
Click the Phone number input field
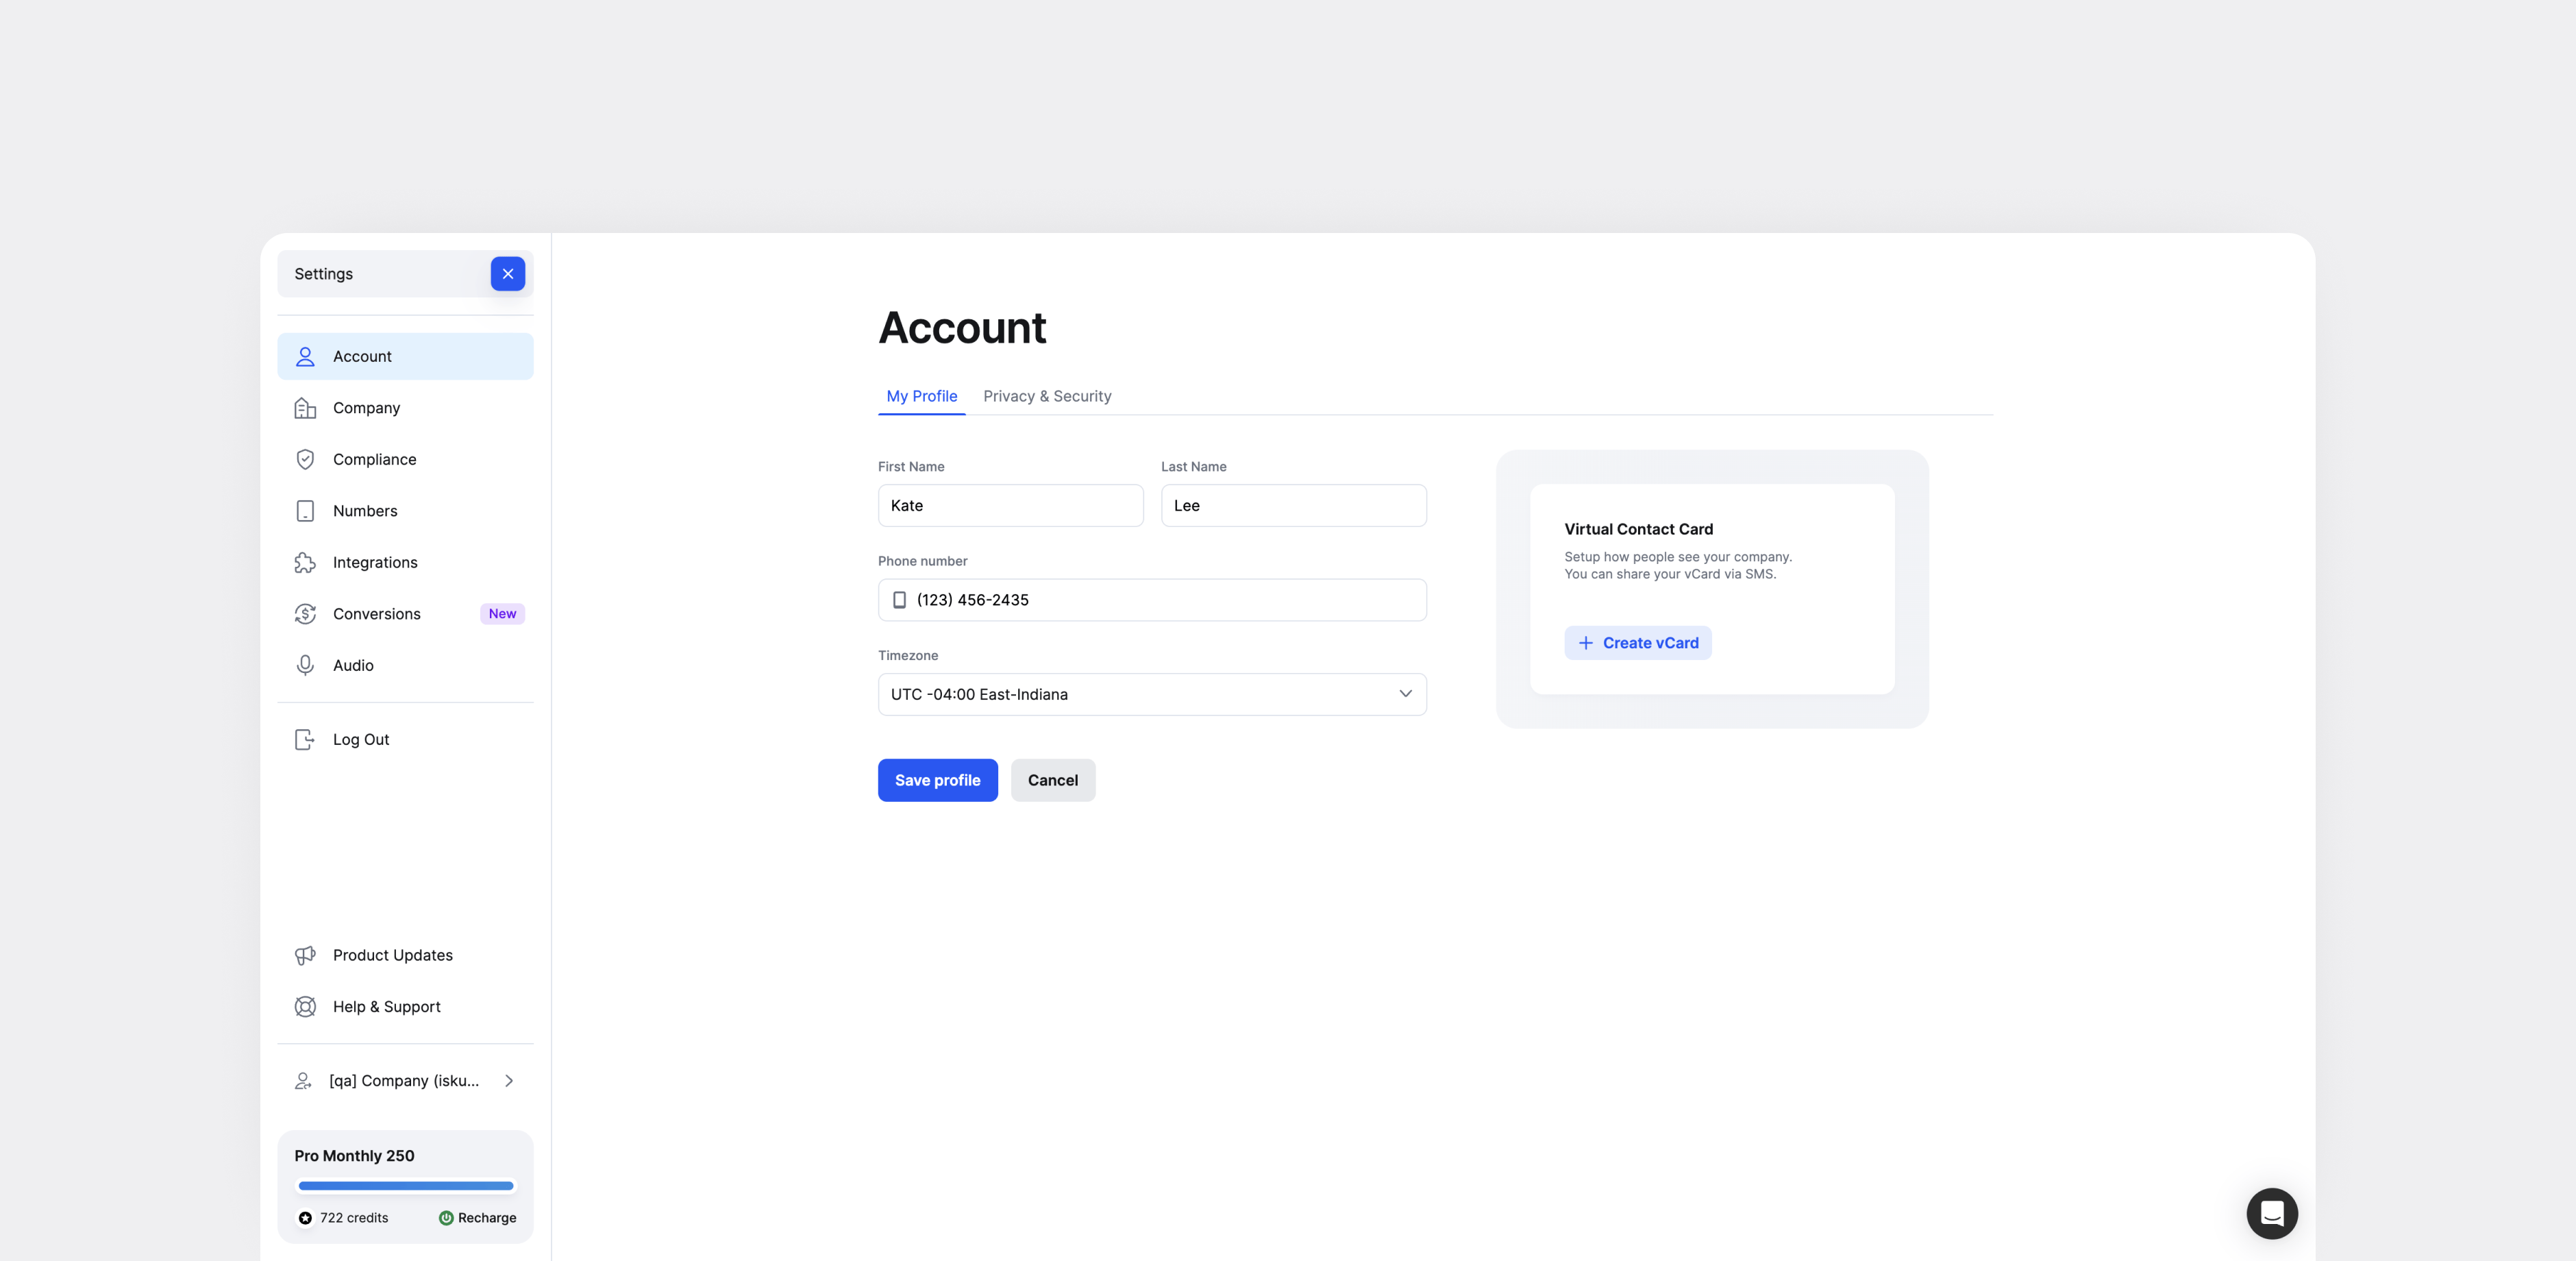[x=1152, y=600]
